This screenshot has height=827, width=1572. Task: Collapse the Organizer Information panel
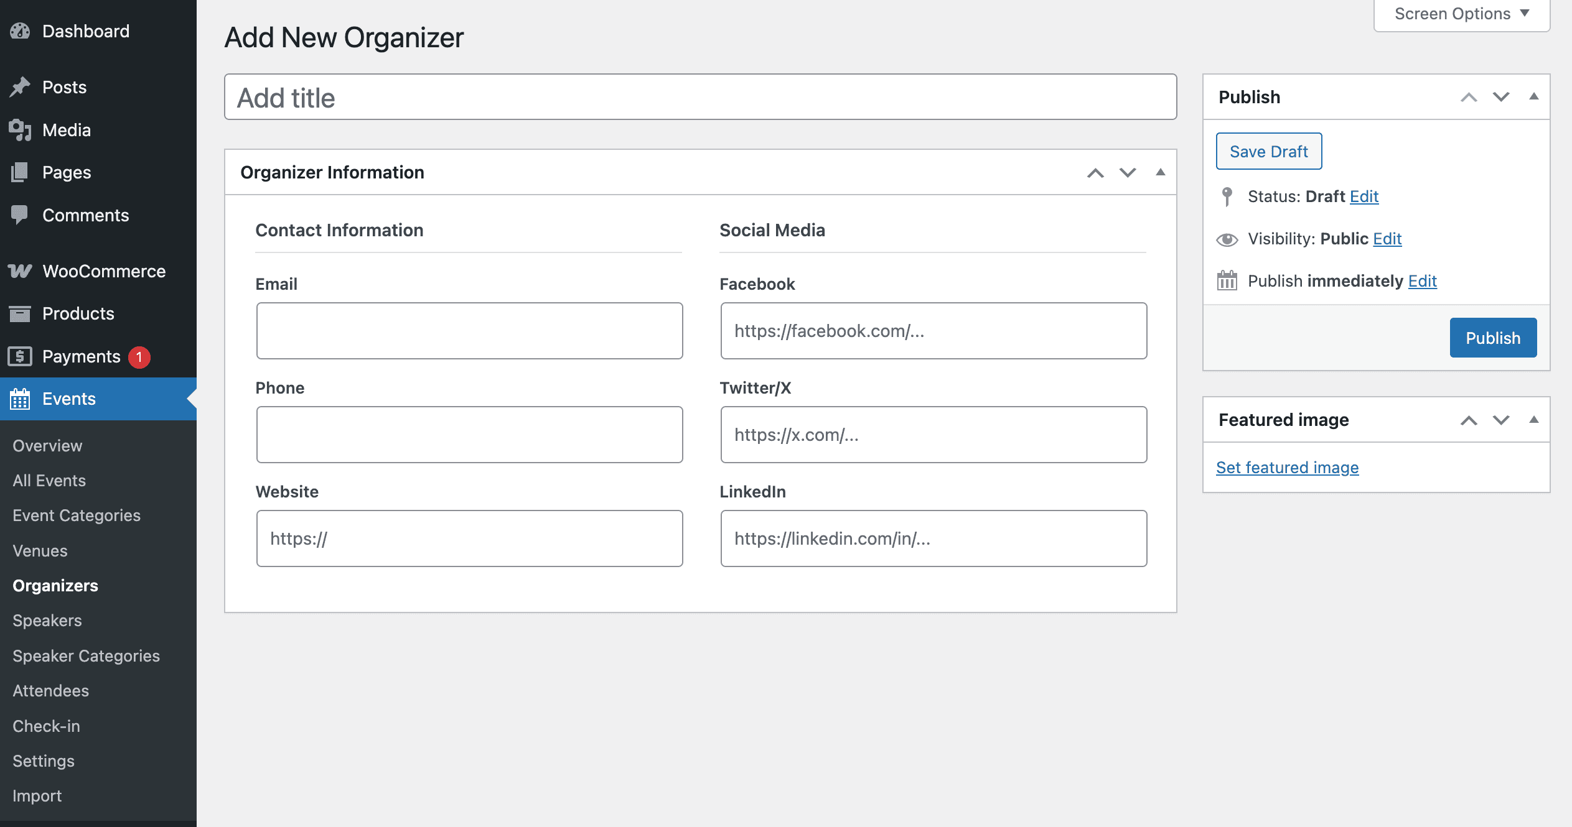pyautogui.click(x=1160, y=172)
